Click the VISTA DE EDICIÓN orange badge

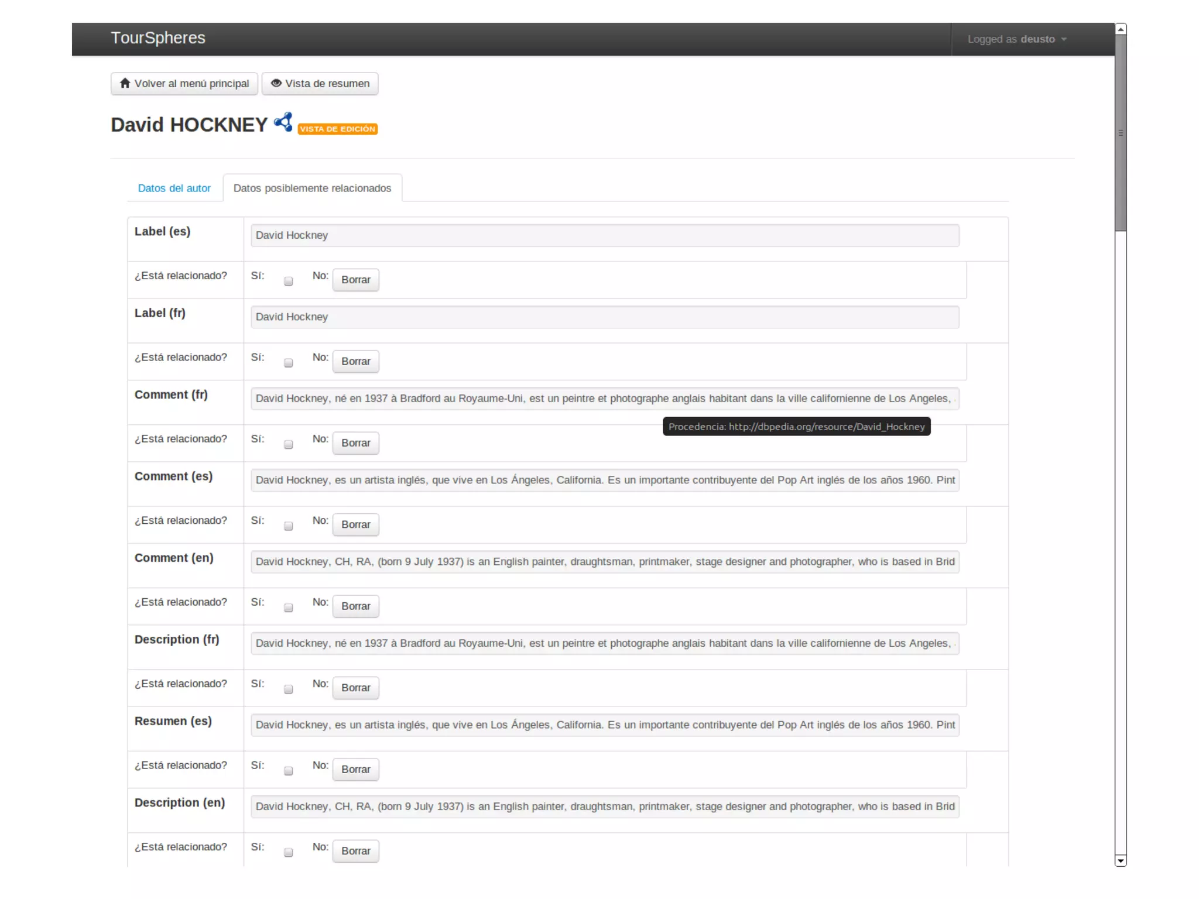pos(337,129)
